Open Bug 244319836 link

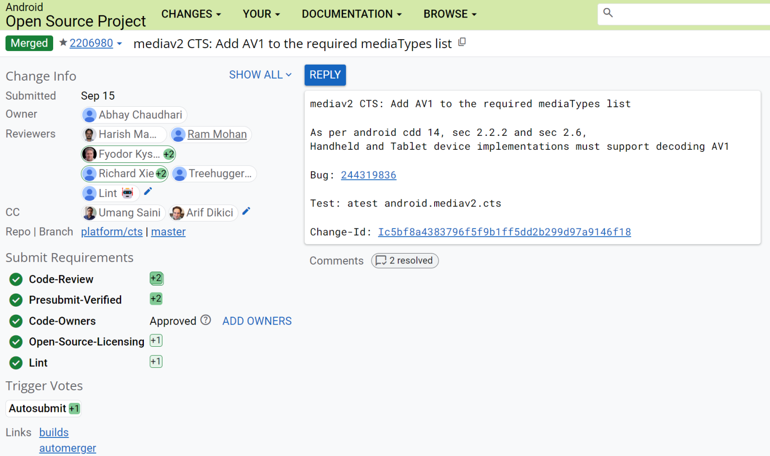coord(368,175)
